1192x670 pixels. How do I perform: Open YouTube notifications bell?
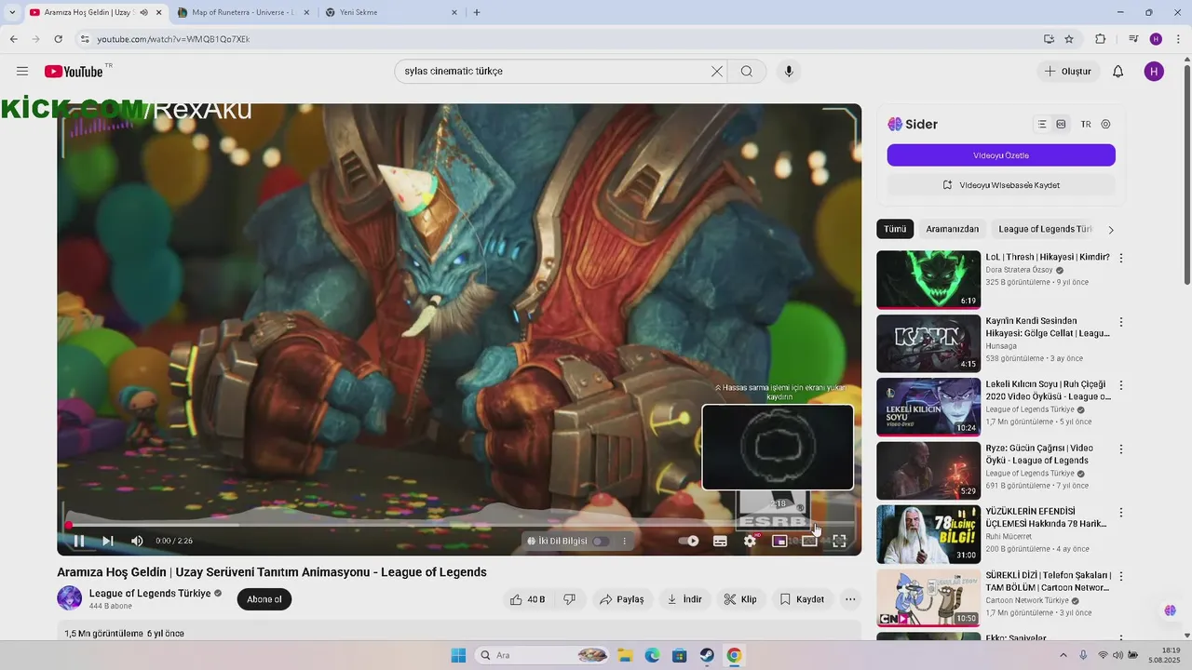tap(1117, 72)
